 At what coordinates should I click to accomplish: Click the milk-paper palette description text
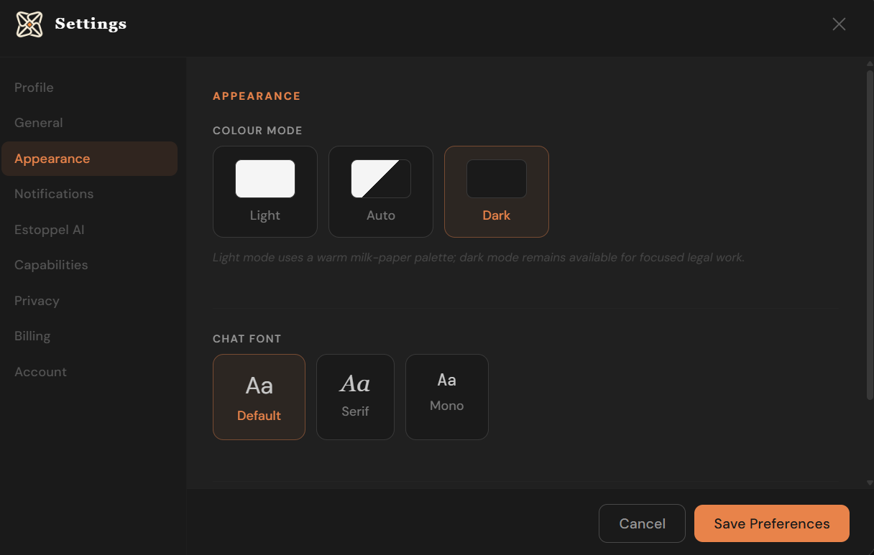478,257
